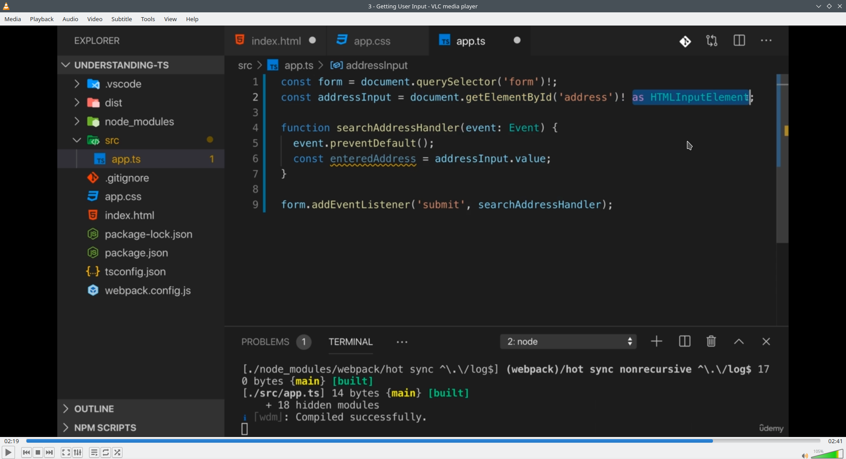Screen dimensions: 846x459
Task: Stop playback with the stop button
Action: coord(38,452)
